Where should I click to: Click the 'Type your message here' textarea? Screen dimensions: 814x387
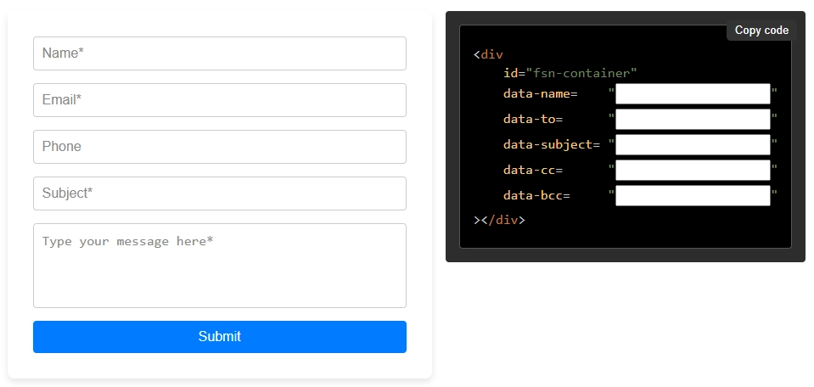click(219, 265)
